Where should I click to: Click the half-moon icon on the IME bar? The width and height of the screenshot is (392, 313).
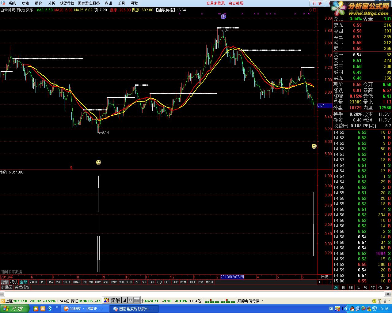pos(125,300)
